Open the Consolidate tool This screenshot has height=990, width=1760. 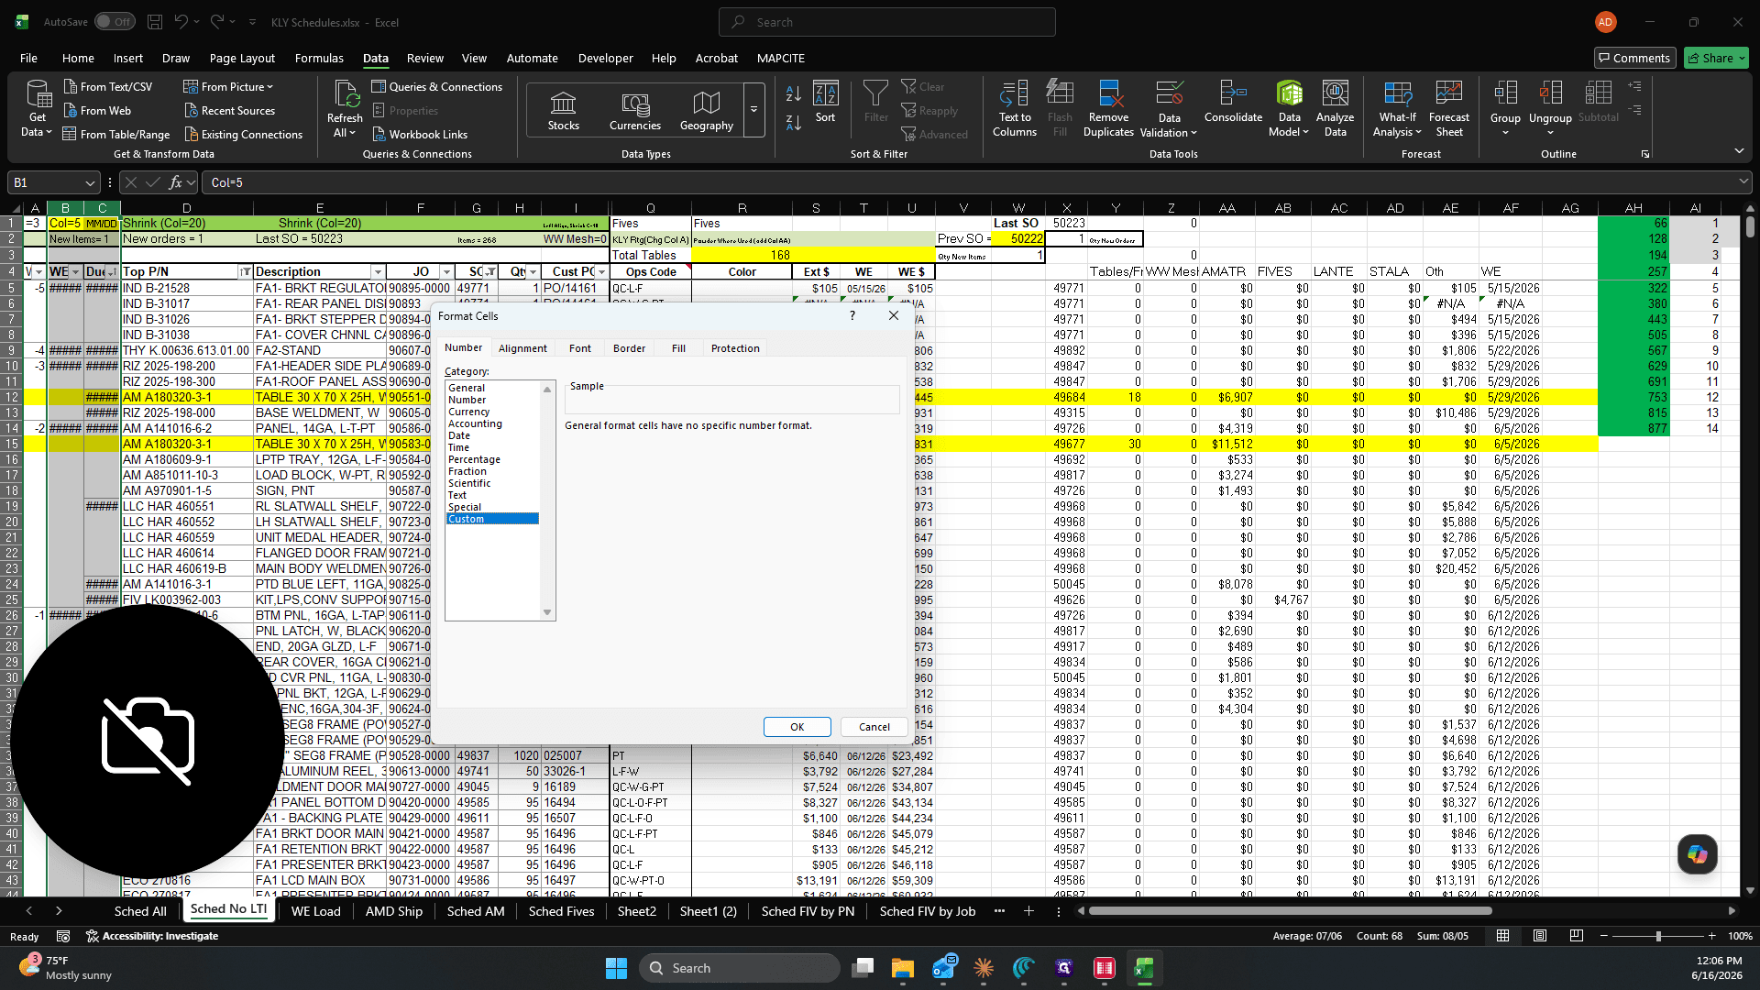pyautogui.click(x=1233, y=101)
